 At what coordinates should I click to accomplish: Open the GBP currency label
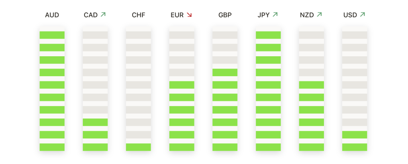click(x=225, y=15)
